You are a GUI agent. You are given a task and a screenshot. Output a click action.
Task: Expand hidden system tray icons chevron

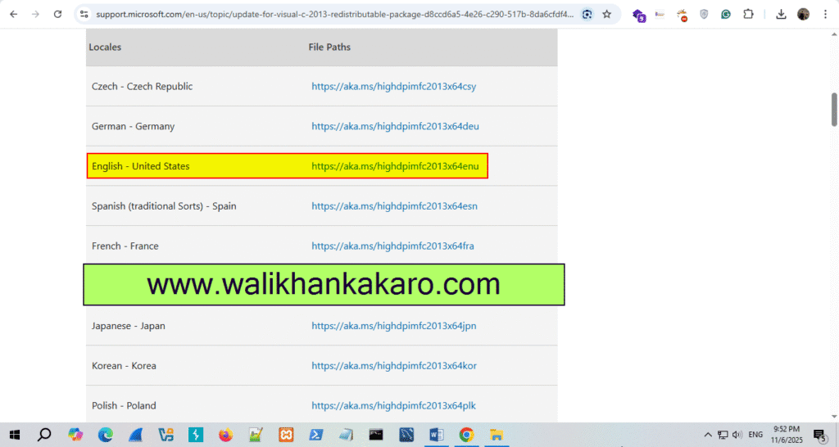(708, 435)
